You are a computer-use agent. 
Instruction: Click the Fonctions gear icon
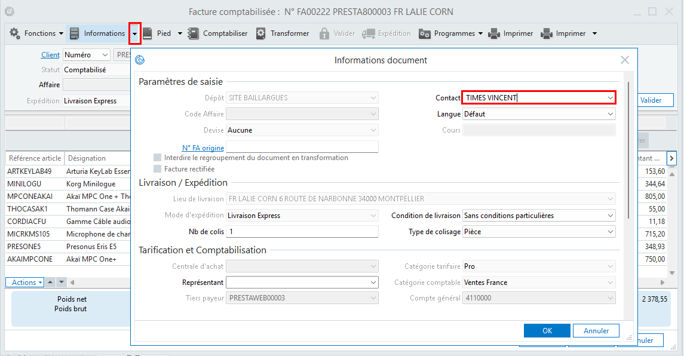click(x=15, y=33)
